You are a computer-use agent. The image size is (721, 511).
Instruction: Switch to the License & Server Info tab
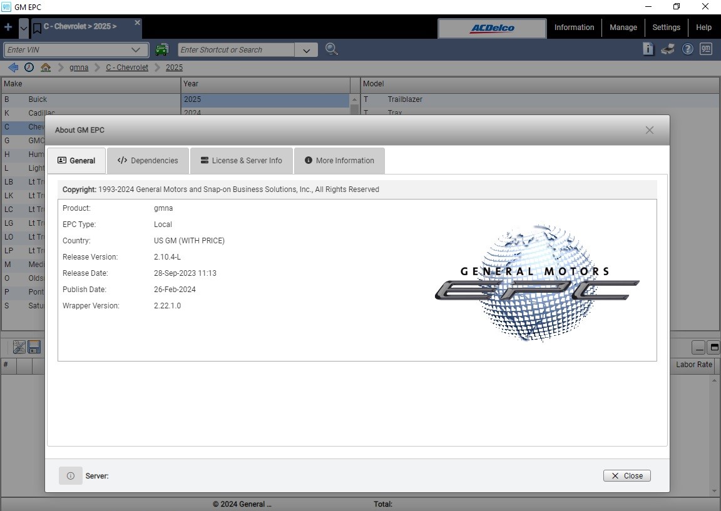[242, 160]
